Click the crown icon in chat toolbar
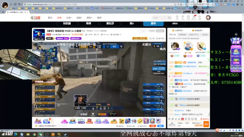Image resolution: width=244 pixels, height=137 pixels. [179, 119]
